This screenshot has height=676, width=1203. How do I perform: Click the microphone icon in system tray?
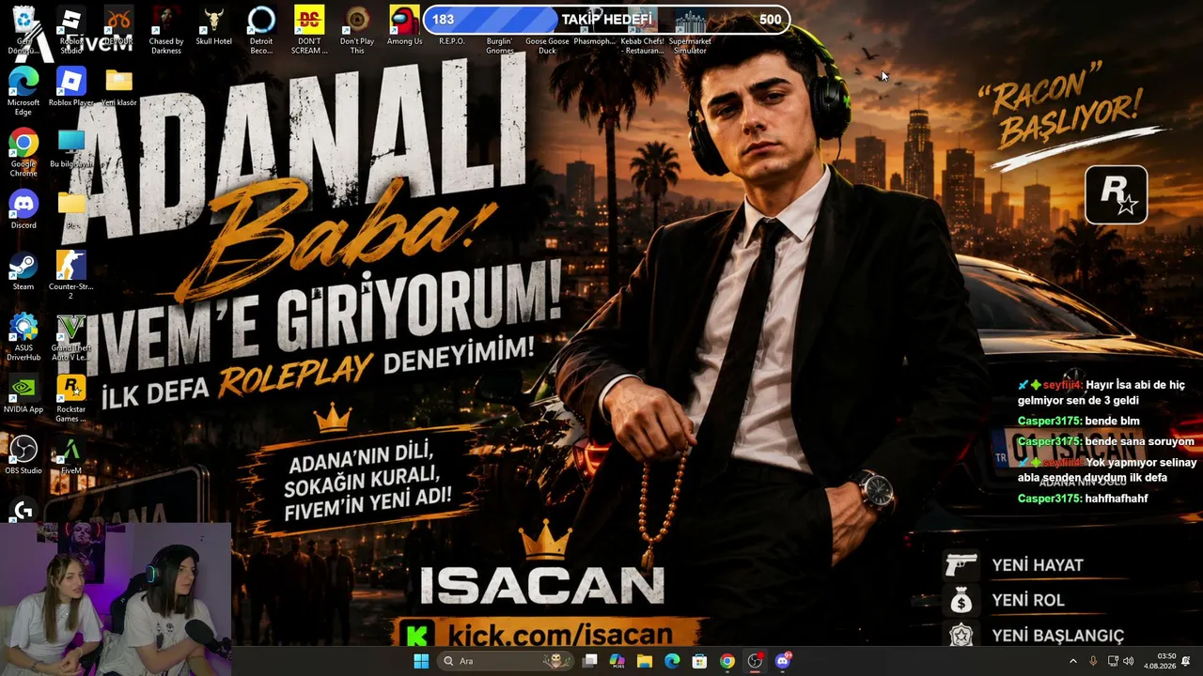(x=1093, y=661)
